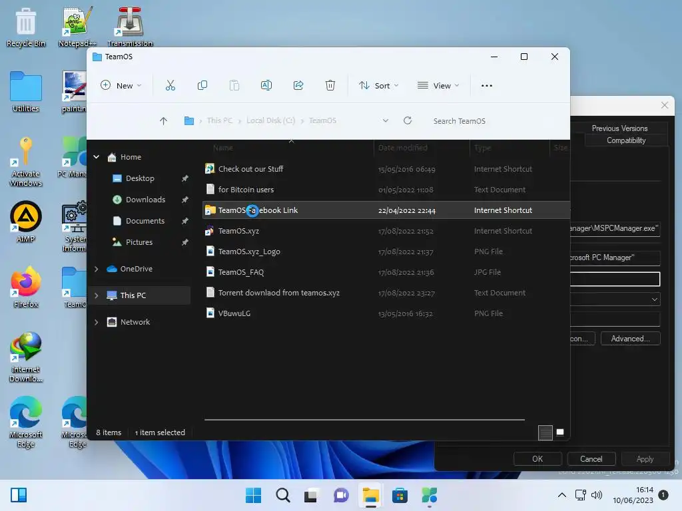682x511 pixels.
Task: Click the horizontal scrollbar in file list
Action: (364, 420)
